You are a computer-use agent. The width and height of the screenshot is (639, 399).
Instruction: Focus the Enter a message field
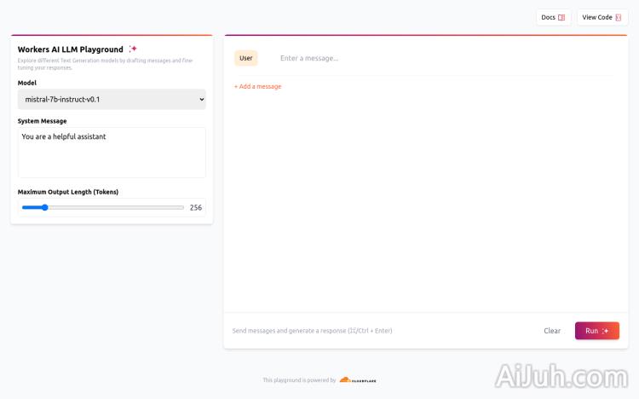443,58
